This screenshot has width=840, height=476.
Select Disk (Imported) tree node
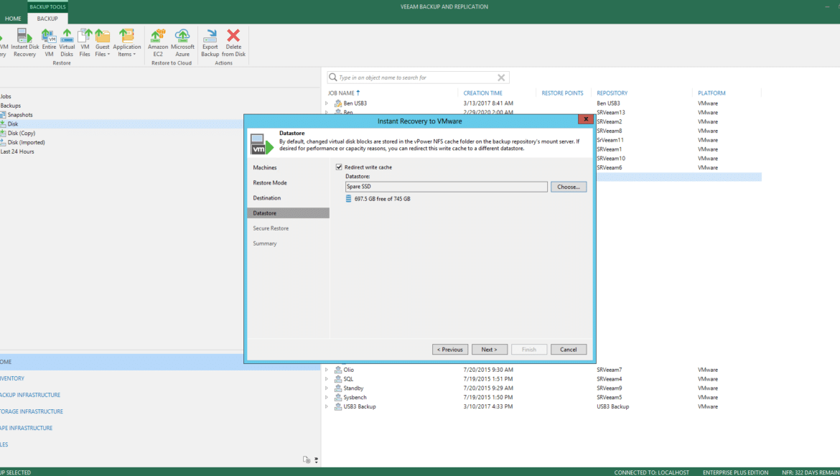coord(27,142)
